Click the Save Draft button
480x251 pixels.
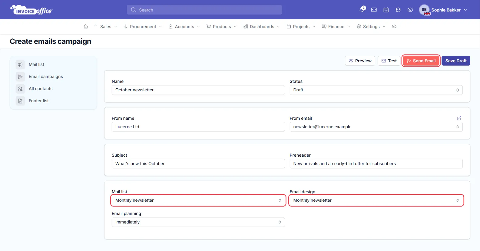click(x=456, y=61)
